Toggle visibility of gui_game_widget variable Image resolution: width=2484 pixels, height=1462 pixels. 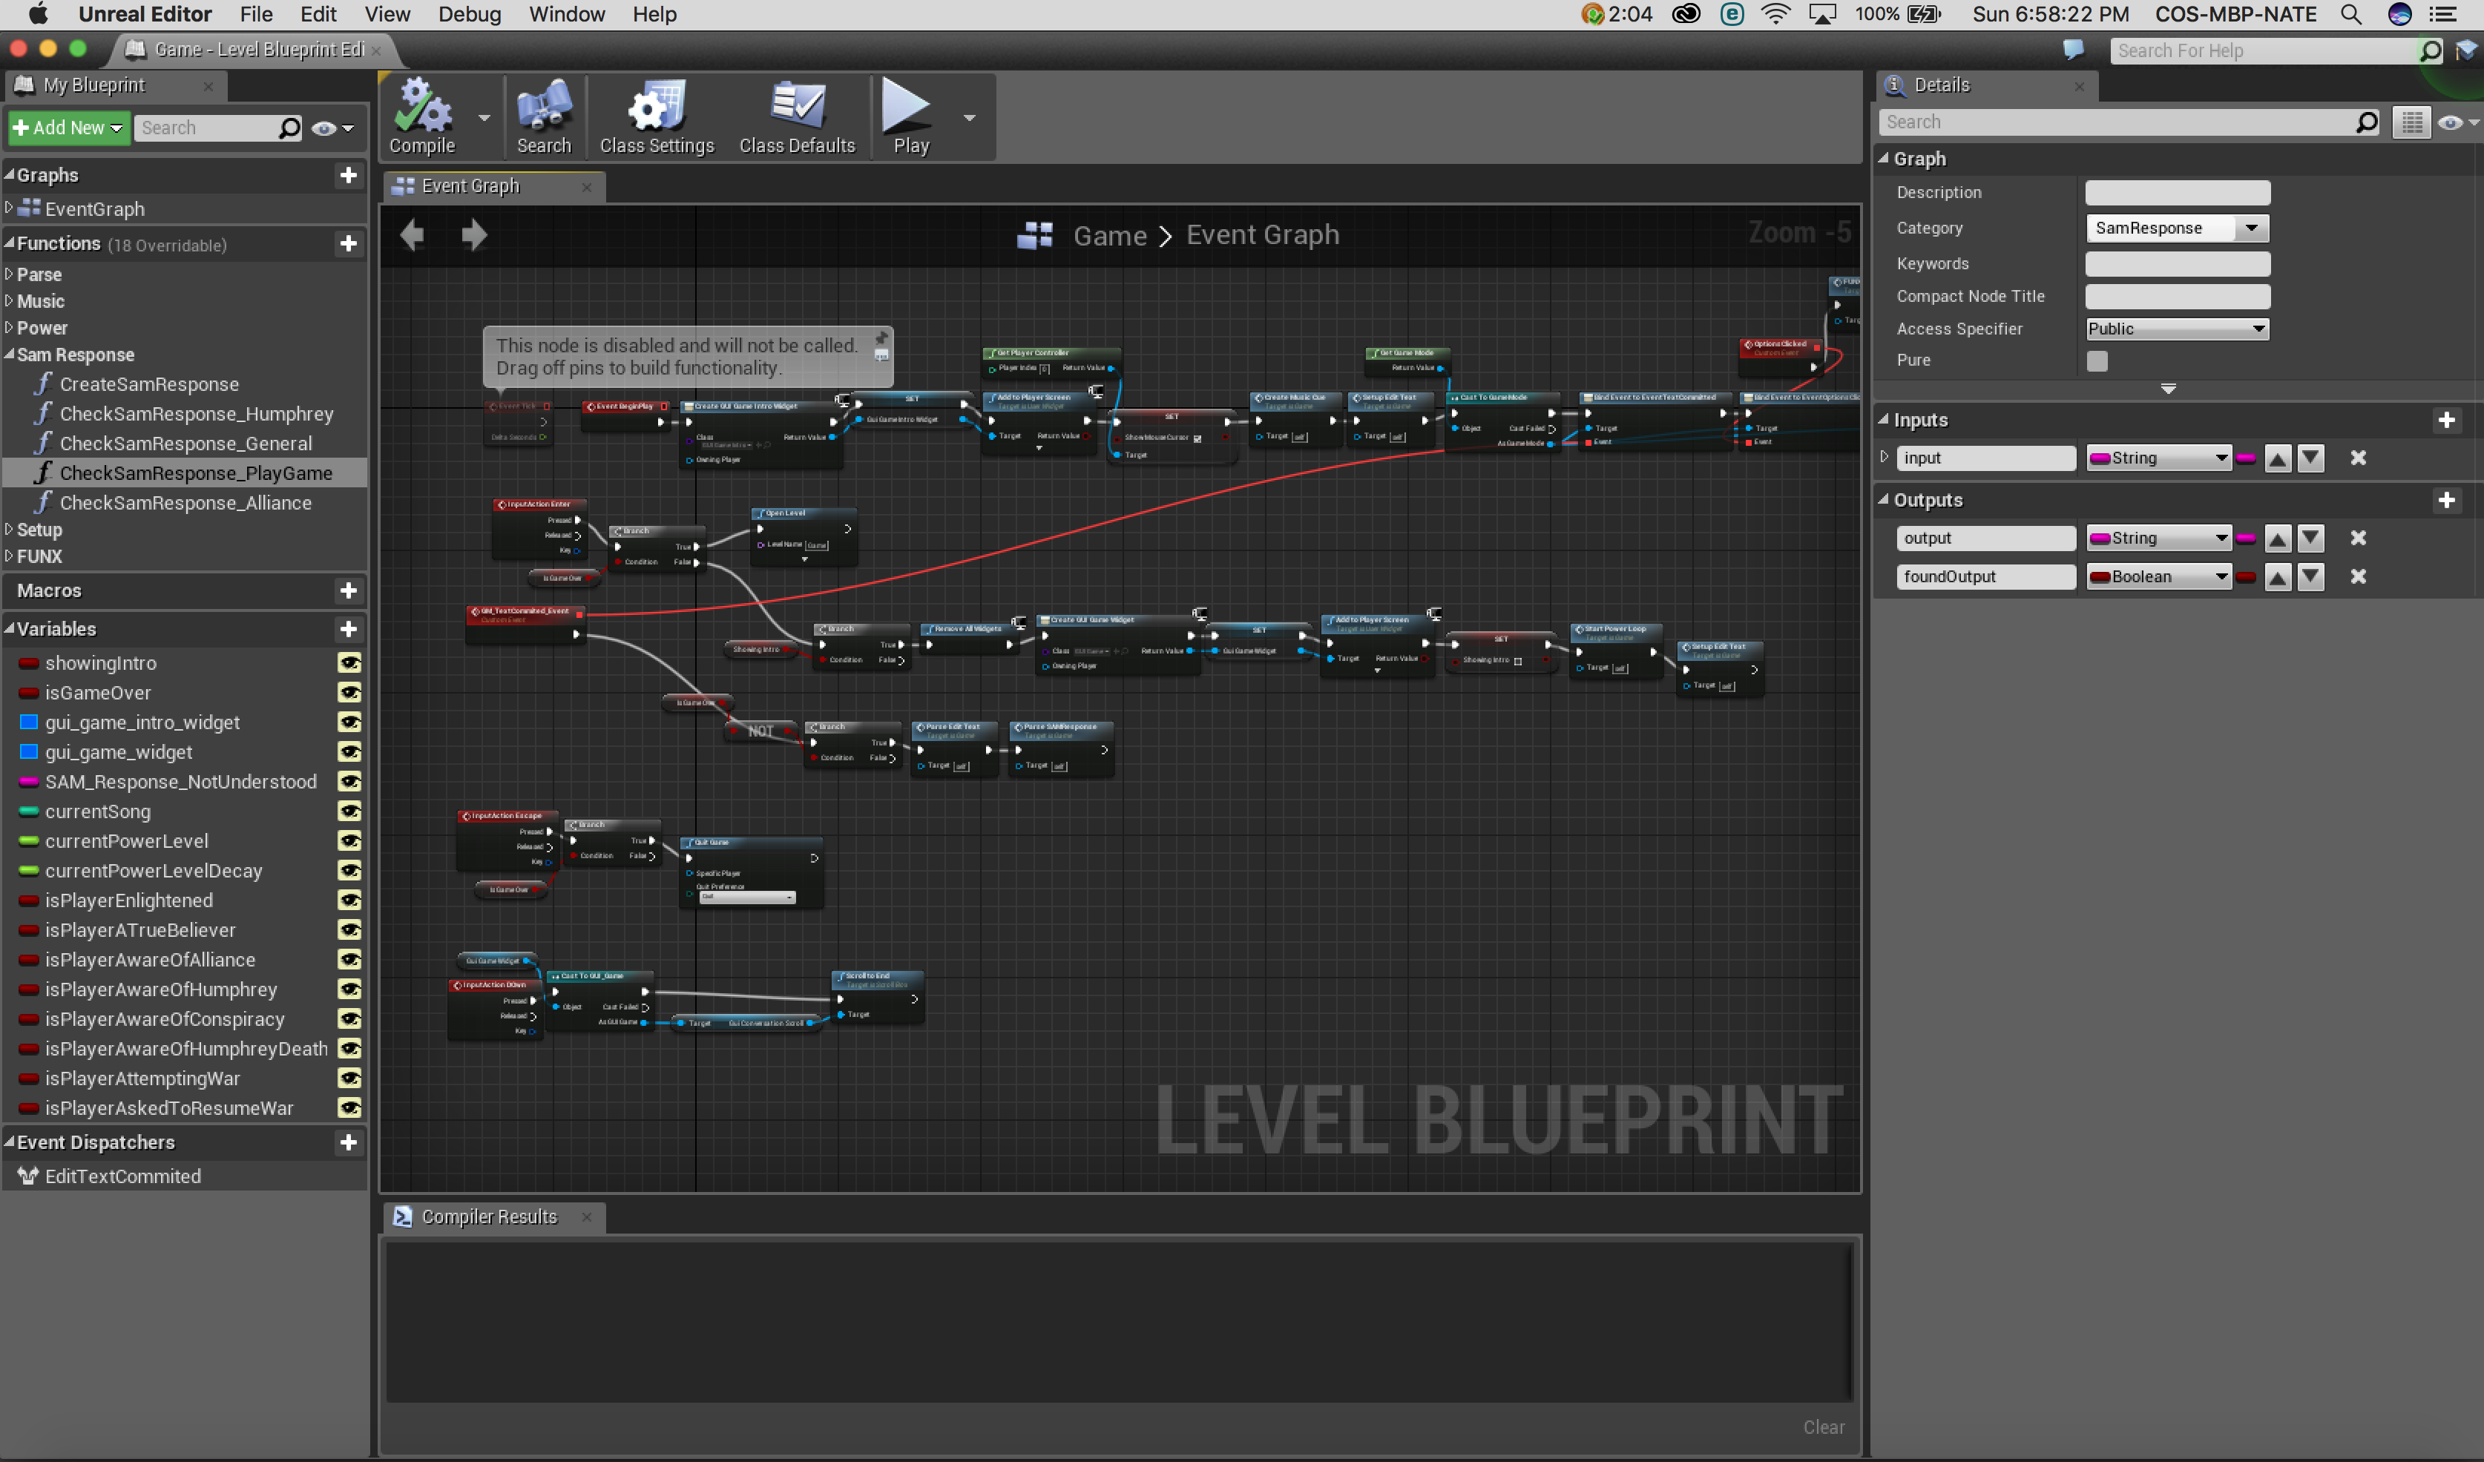(x=349, y=751)
